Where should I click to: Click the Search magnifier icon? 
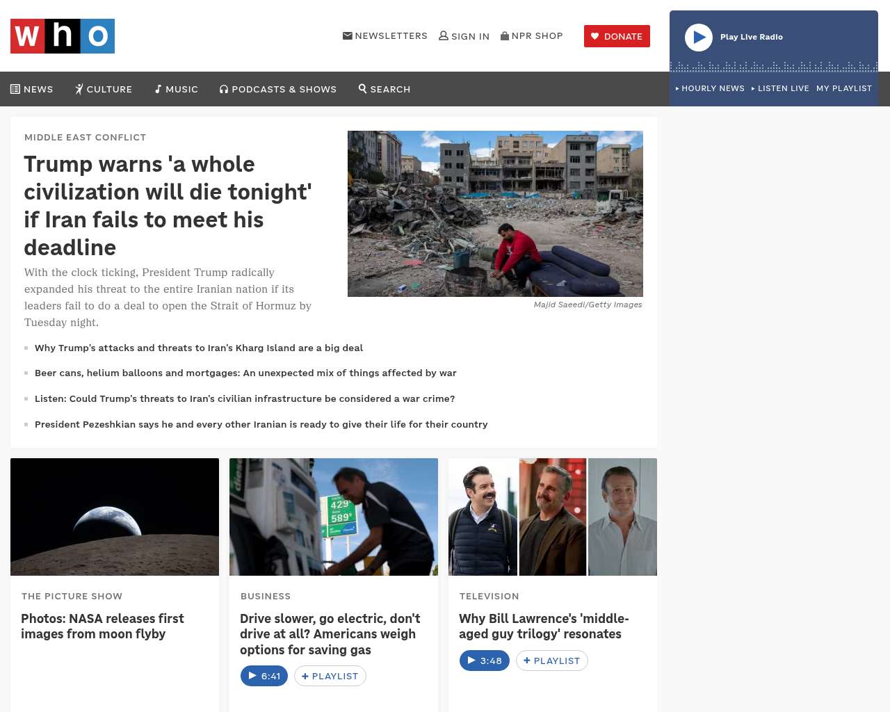coord(362,88)
